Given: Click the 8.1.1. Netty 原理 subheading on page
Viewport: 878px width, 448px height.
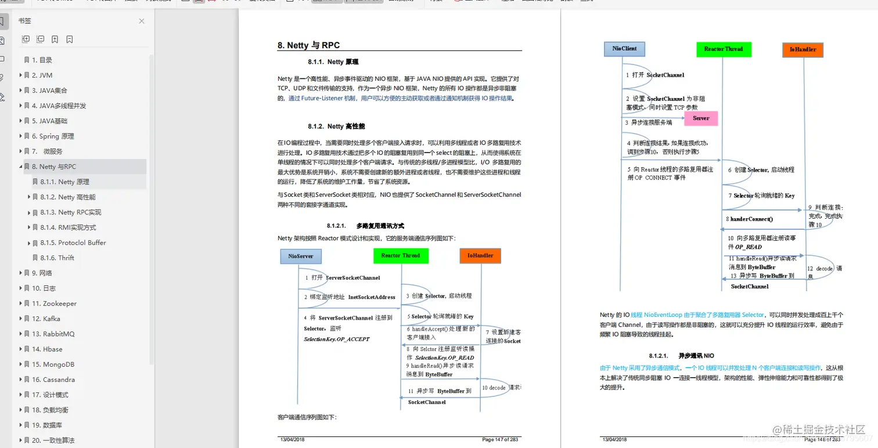Looking at the screenshot, I should click(x=333, y=62).
